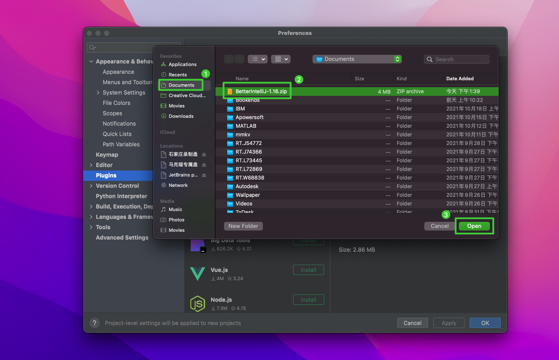
Task: Click Cancel in the file dialog
Action: [439, 226]
